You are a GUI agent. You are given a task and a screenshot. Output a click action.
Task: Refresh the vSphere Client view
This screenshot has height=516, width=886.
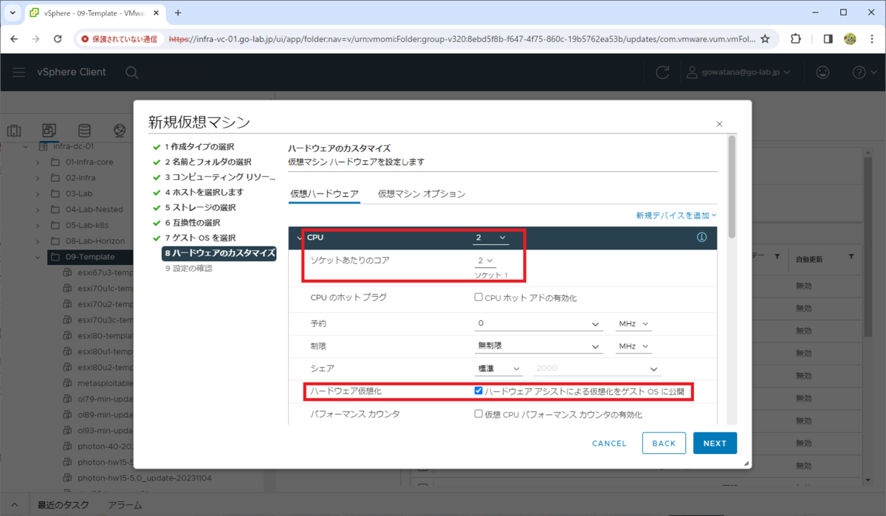pyautogui.click(x=663, y=72)
